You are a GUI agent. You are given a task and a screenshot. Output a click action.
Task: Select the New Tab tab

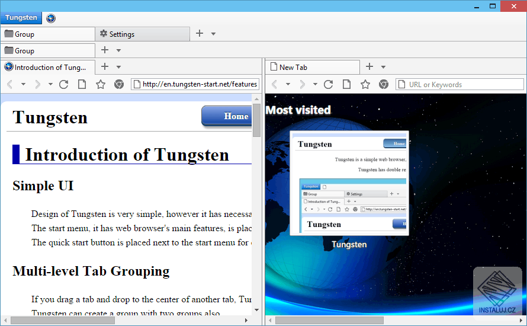coord(313,67)
